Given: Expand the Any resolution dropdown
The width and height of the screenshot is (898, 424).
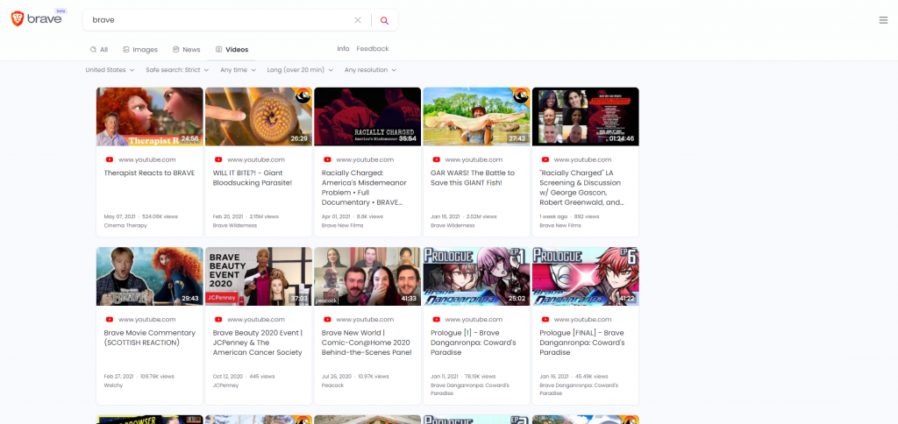Looking at the screenshot, I should click(370, 70).
